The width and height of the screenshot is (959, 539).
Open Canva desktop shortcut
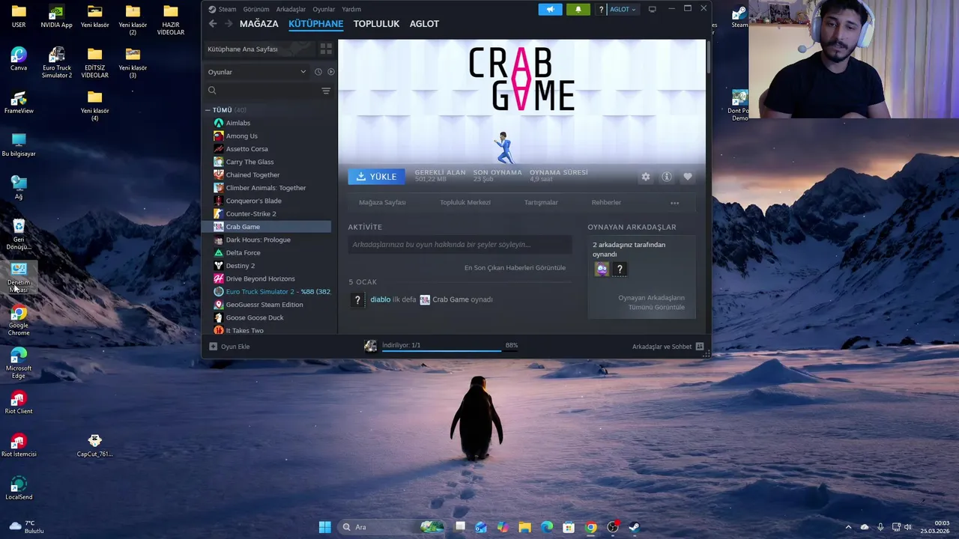[19, 59]
